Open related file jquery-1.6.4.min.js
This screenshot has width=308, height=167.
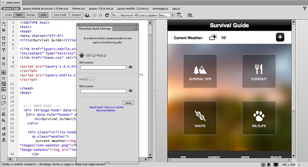point(101,9)
